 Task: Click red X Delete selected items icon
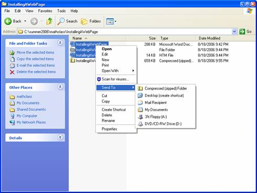click(12, 72)
